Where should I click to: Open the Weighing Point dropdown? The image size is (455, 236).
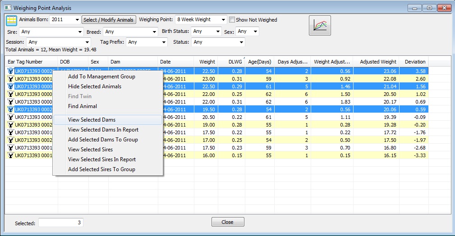pos(223,20)
